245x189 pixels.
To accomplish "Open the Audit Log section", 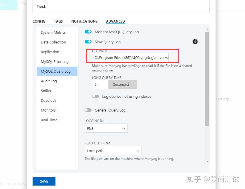I will tap(49, 81).
